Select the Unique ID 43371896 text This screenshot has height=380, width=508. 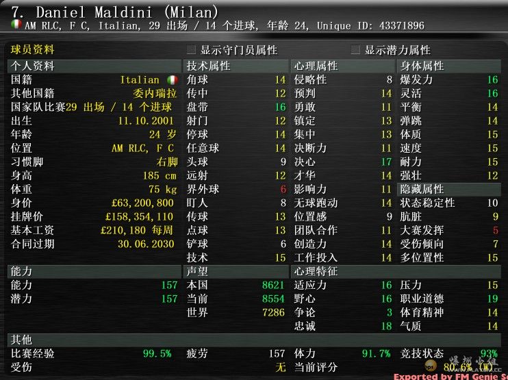(x=370, y=25)
